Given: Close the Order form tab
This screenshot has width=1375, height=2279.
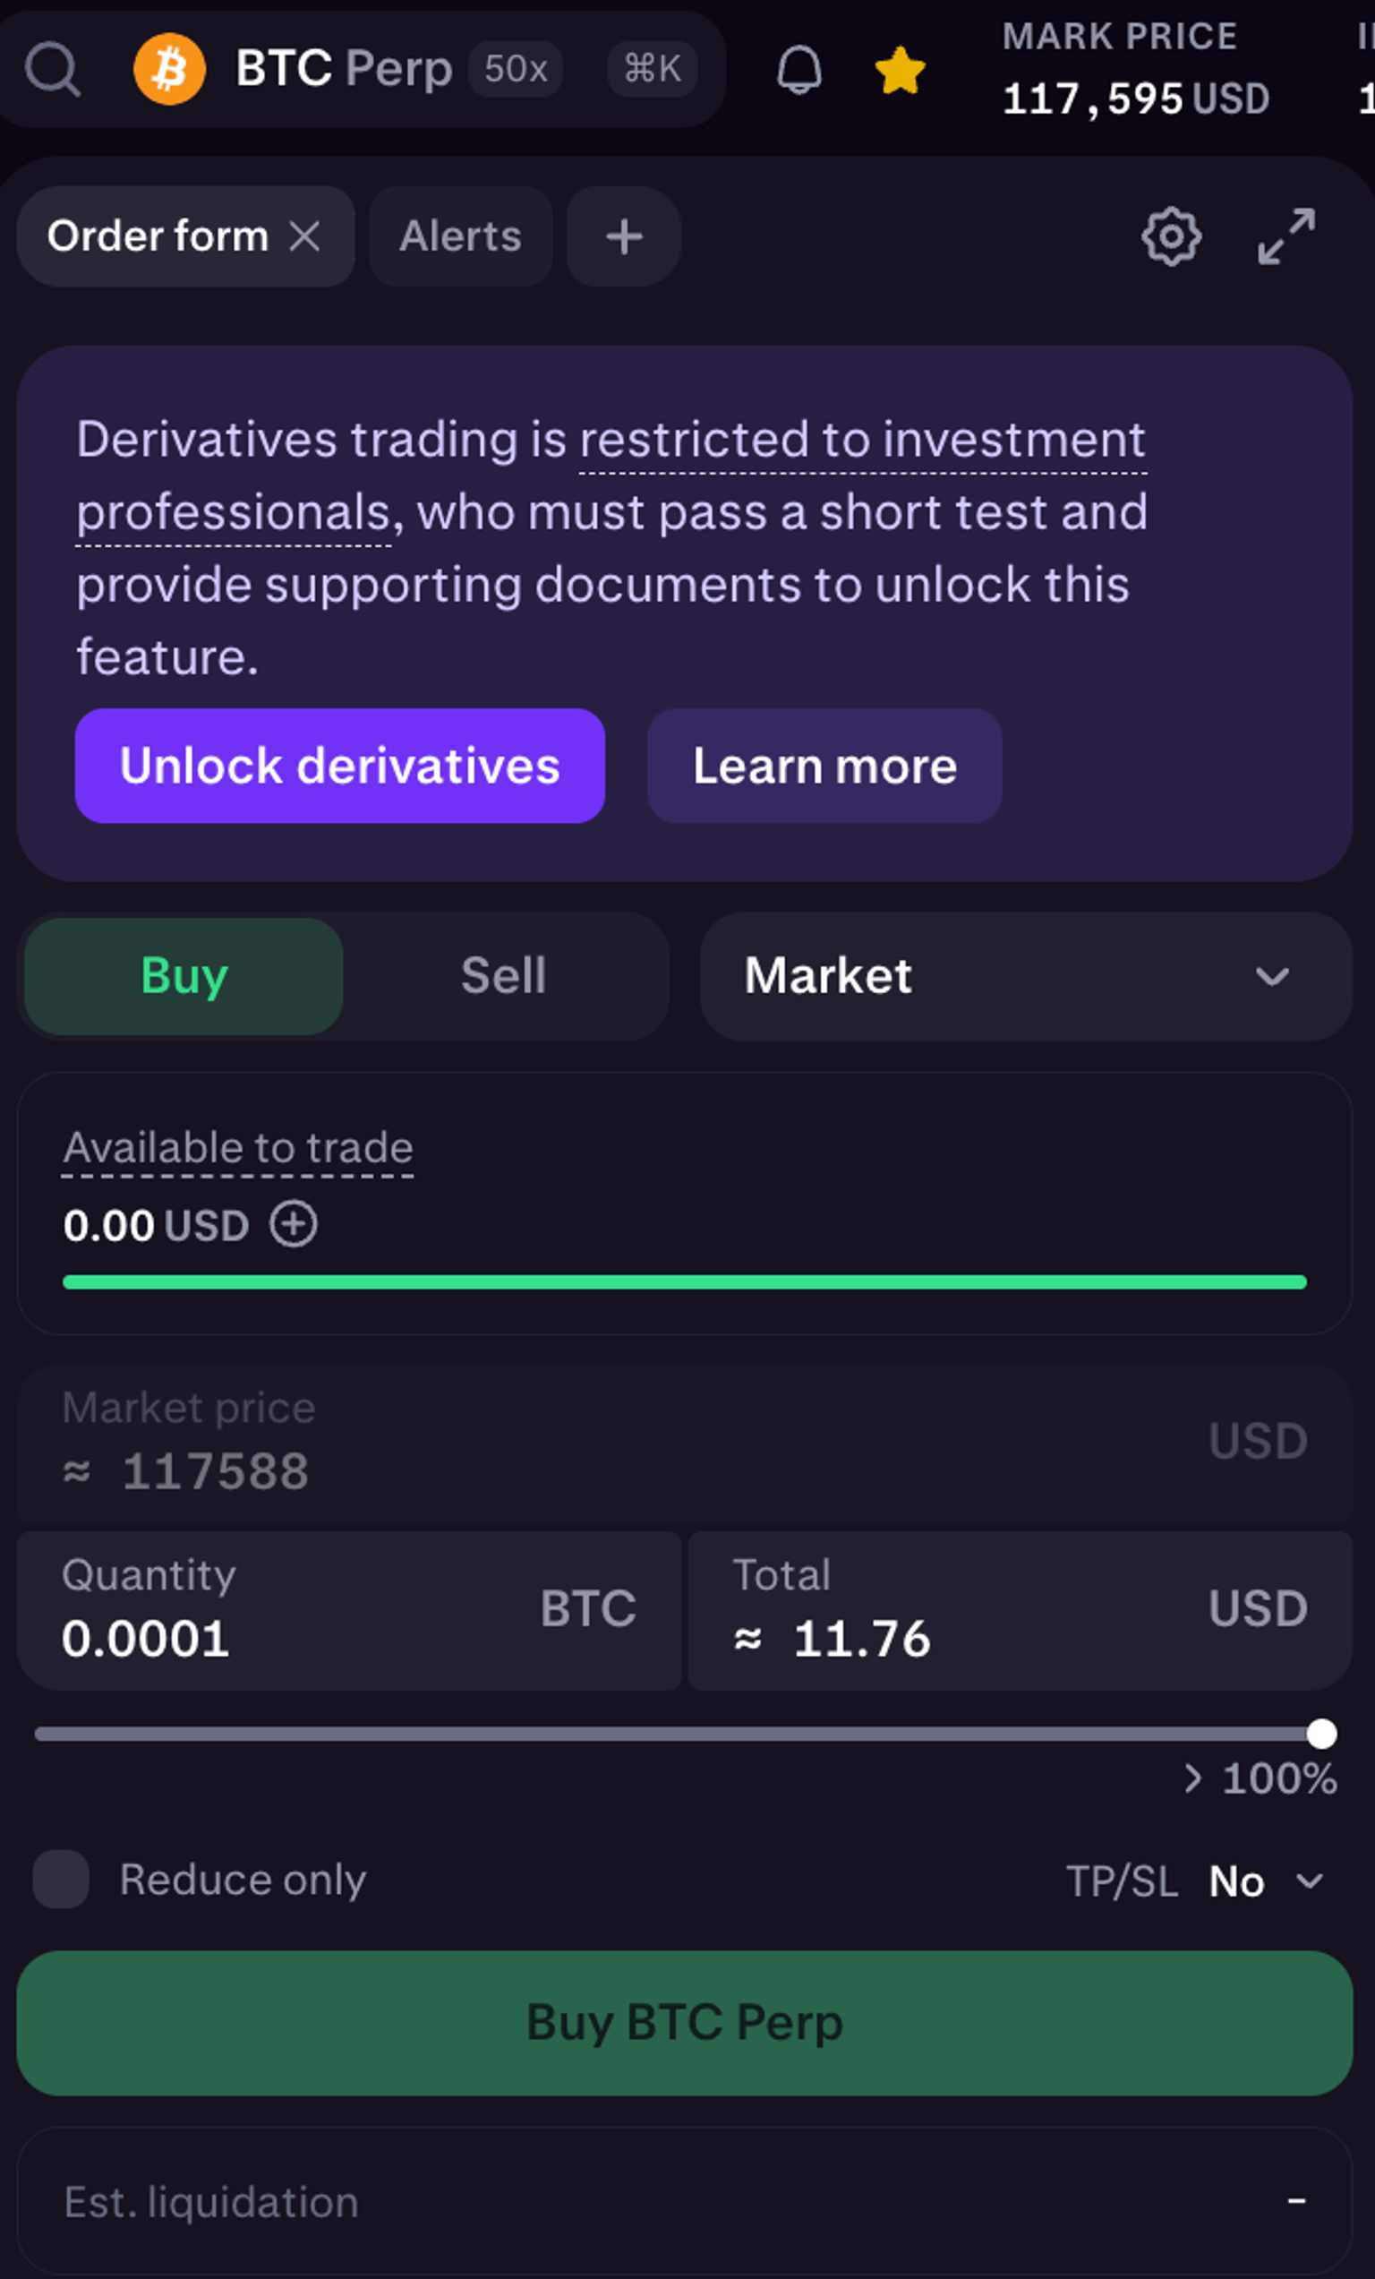Looking at the screenshot, I should click(x=305, y=236).
